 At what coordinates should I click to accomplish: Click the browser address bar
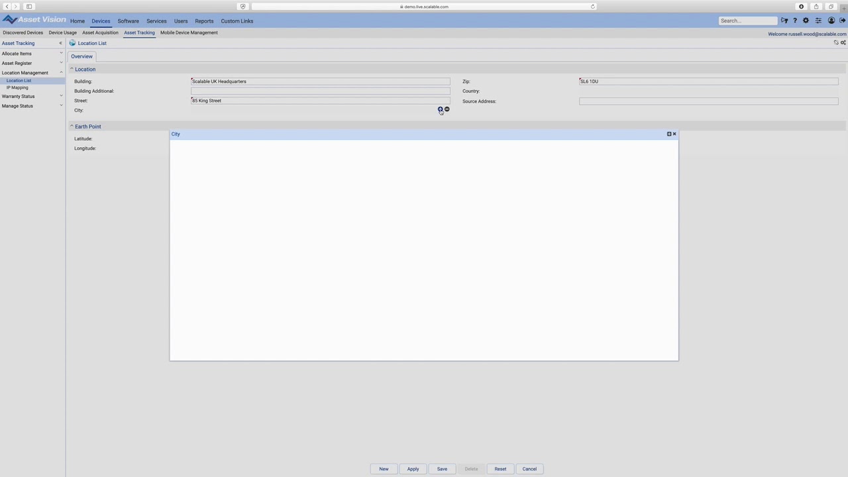tap(424, 7)
